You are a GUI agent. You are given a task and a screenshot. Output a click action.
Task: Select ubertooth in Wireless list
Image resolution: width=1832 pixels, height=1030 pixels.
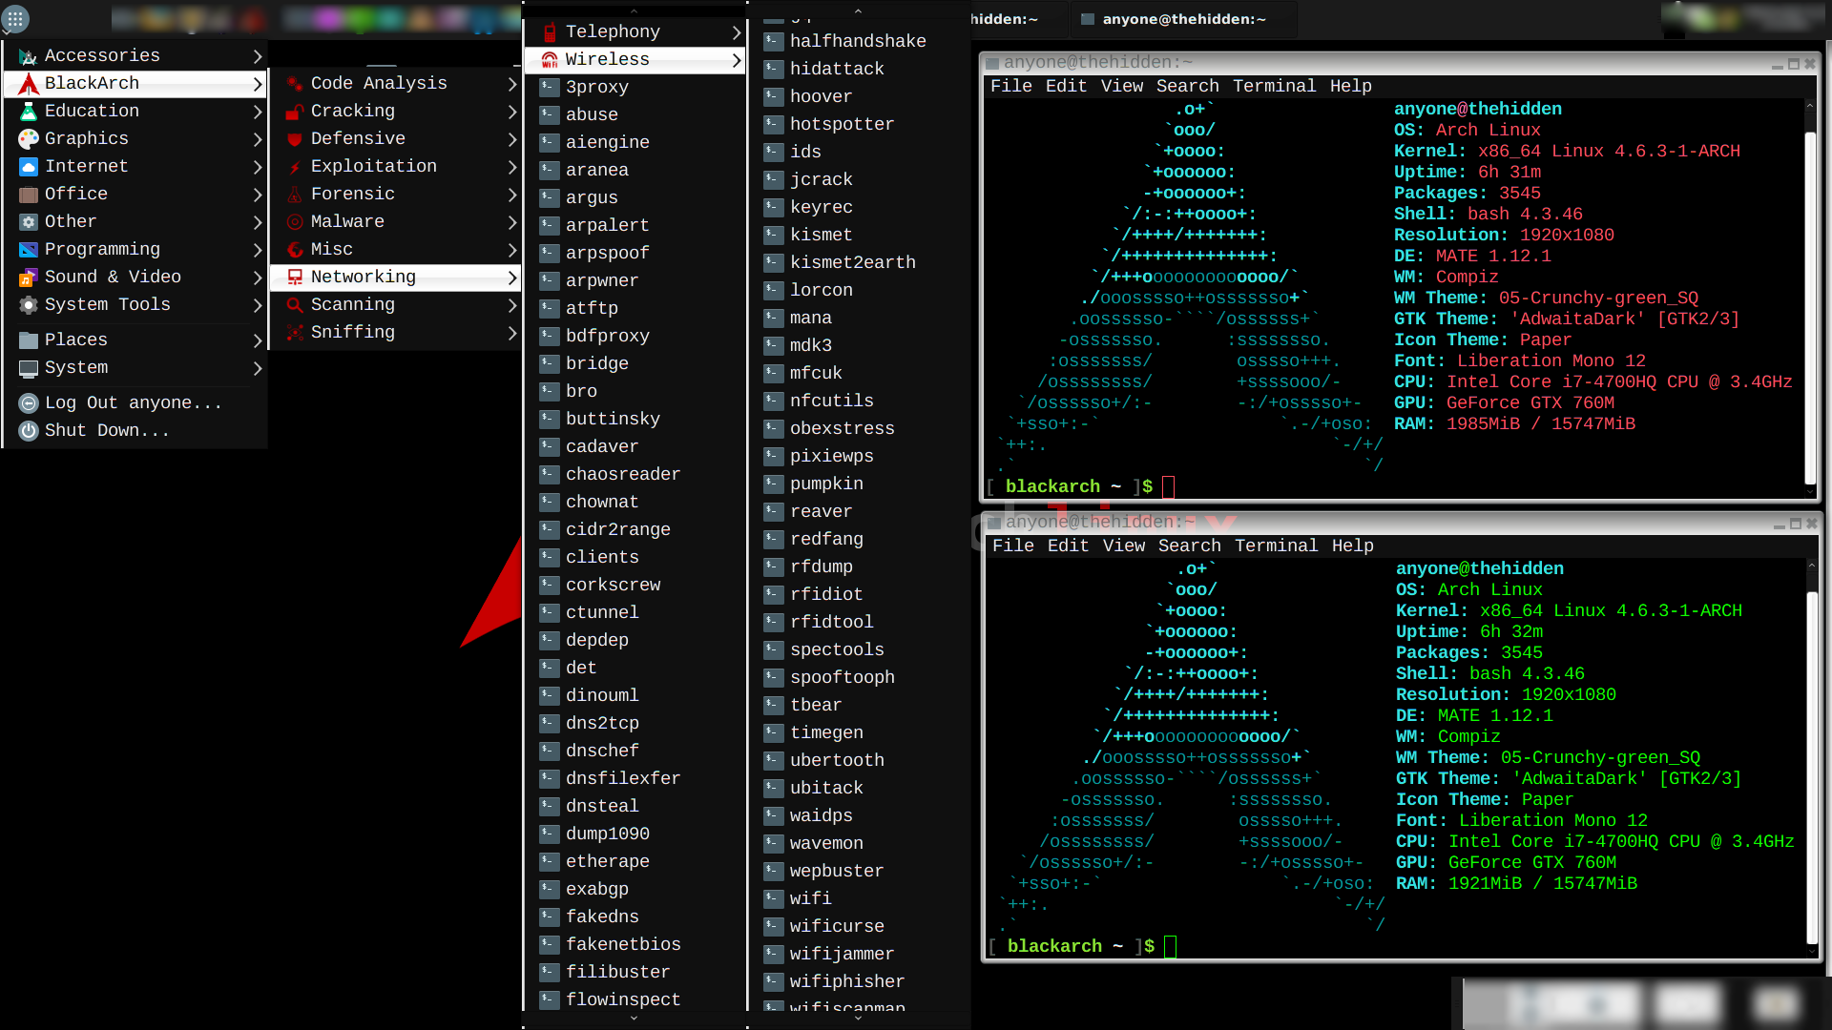coord(836,761)
